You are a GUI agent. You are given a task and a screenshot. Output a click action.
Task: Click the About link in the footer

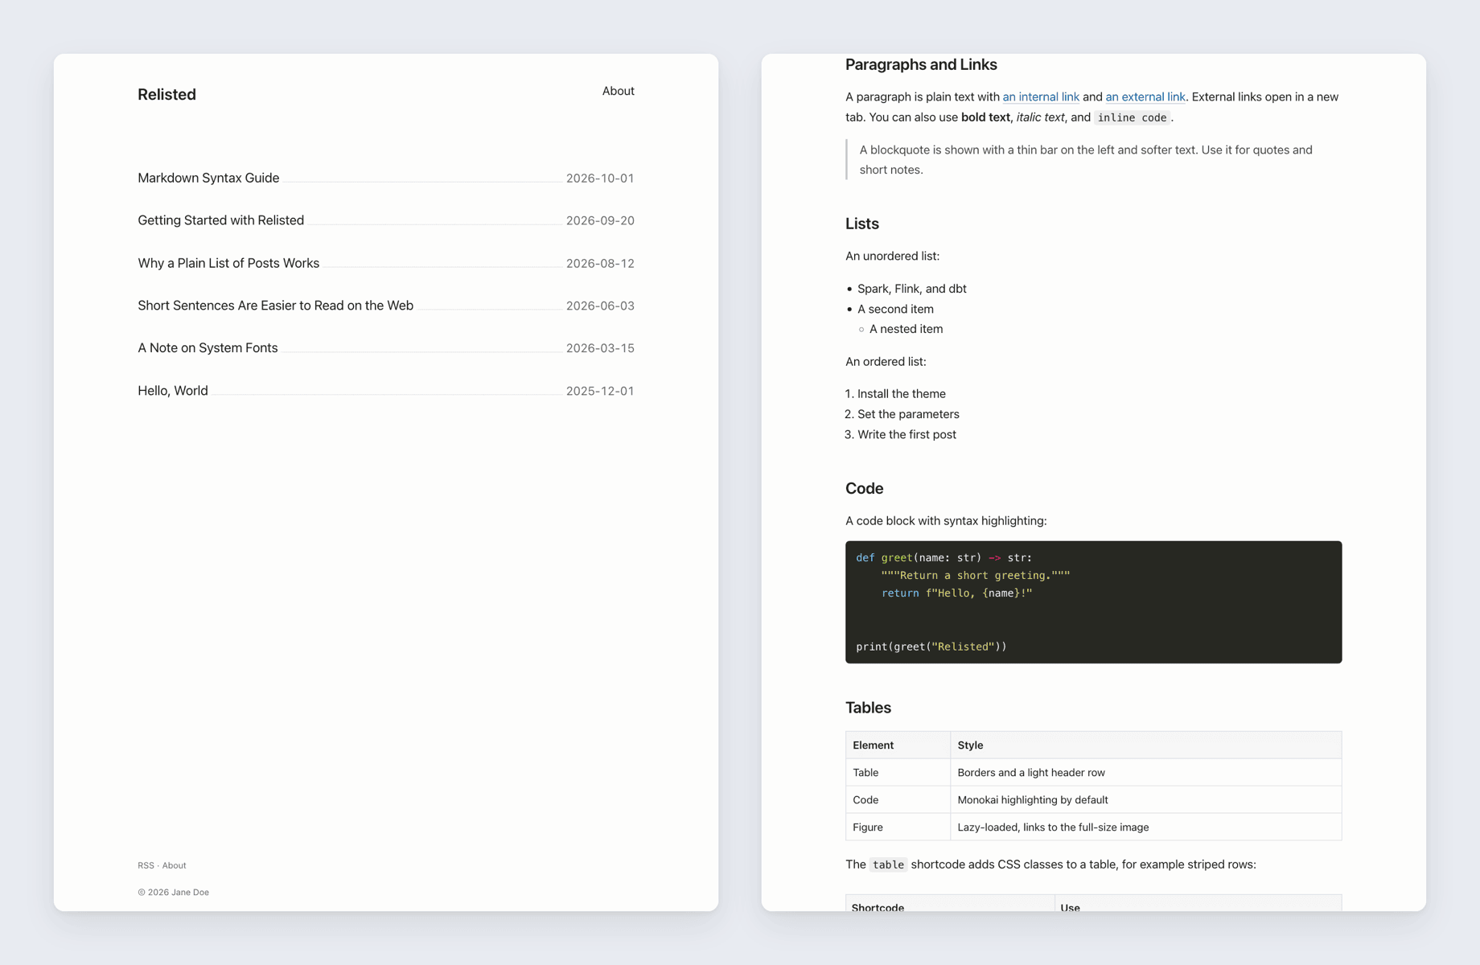tap(174, 865)
